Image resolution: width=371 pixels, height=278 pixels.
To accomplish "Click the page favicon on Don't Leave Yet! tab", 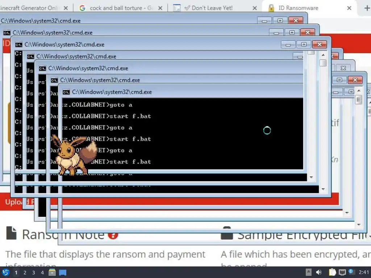I will coord(176,8).
